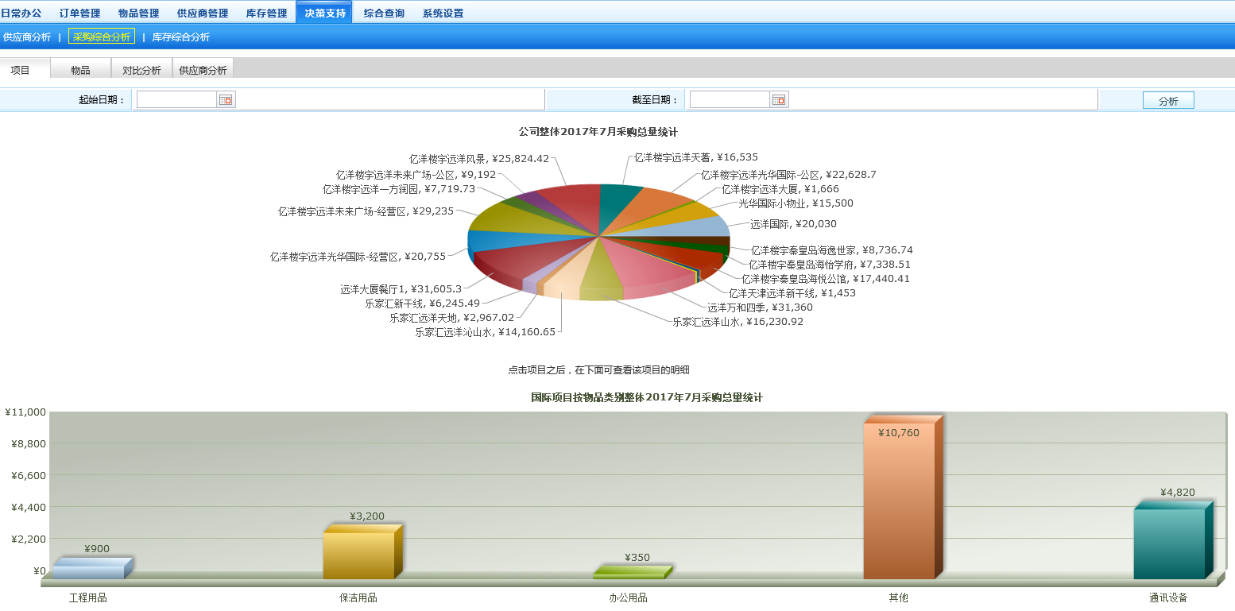Click pie label 亿洋楼宇秦皇岛海怡学府, ¥7,338.51
Screen dimensions: 1235x611
click(x=830, y=265)
